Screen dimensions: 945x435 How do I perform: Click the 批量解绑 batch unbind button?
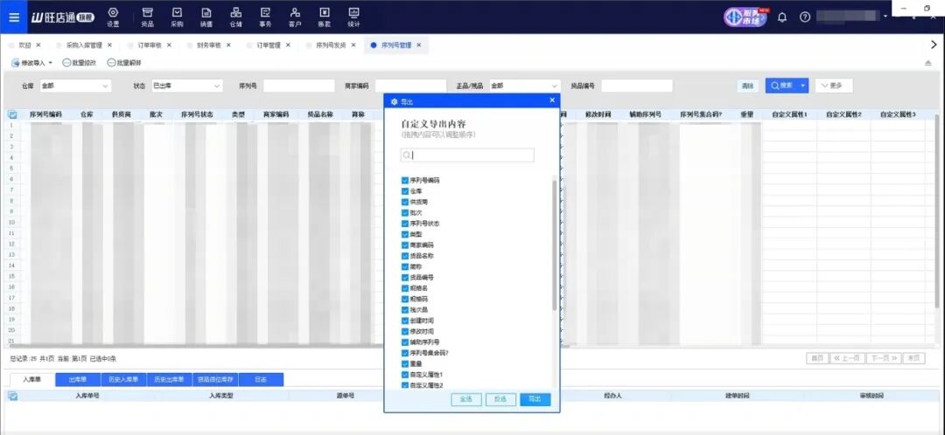tap(124, 63)
